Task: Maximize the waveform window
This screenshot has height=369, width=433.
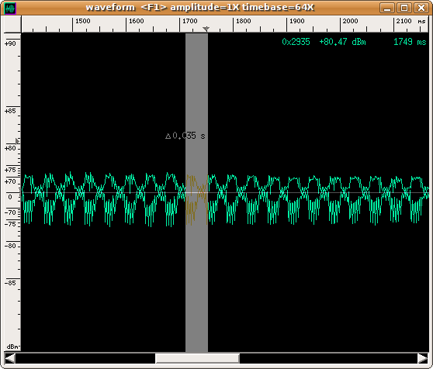Action: click(x=404, y=8)
